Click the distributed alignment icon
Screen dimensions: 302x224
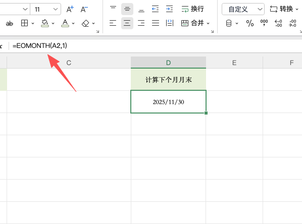(170, 23)
